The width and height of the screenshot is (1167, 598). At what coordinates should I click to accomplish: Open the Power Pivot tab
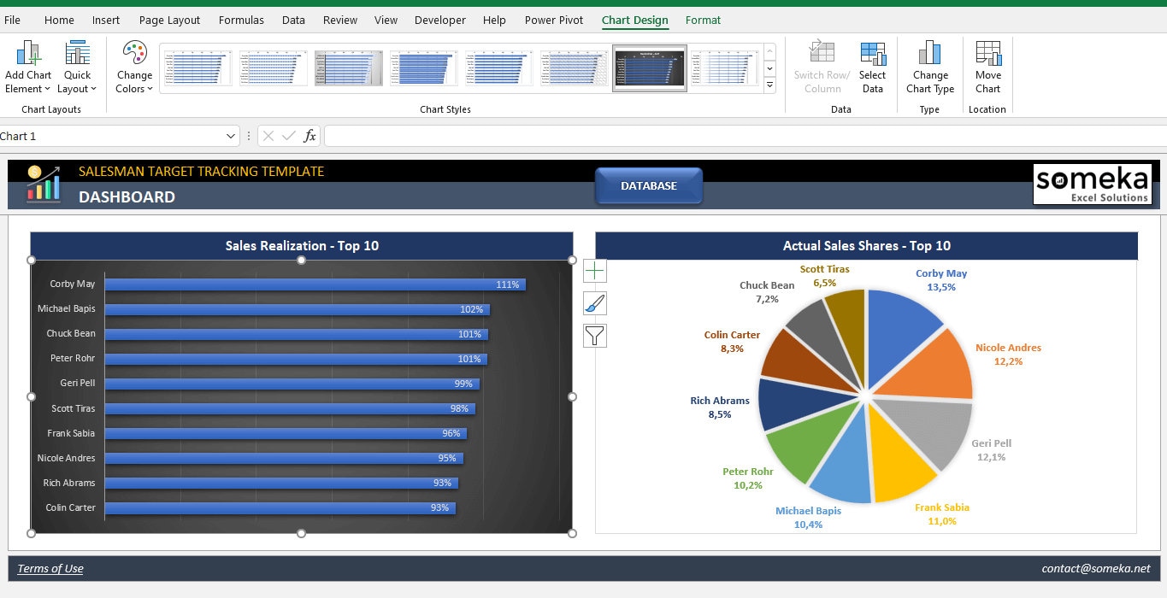pyautogui.click(x=553, y=20)
